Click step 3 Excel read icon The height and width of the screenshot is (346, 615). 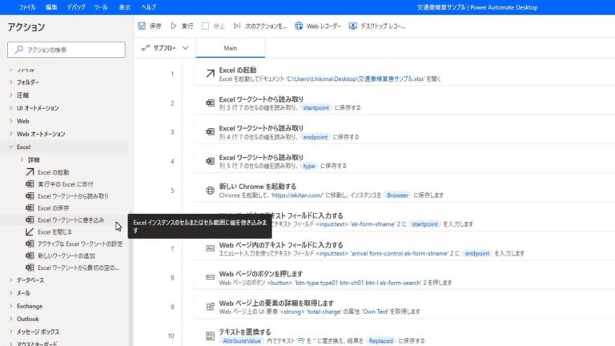pos(211,132)
